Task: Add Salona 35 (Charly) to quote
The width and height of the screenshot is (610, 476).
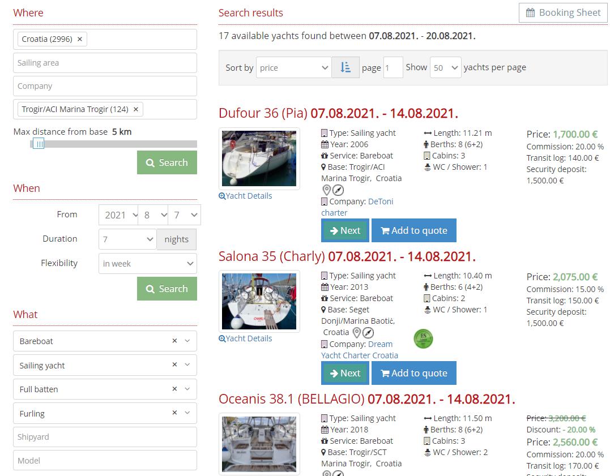Action: [x=414, y=373]
